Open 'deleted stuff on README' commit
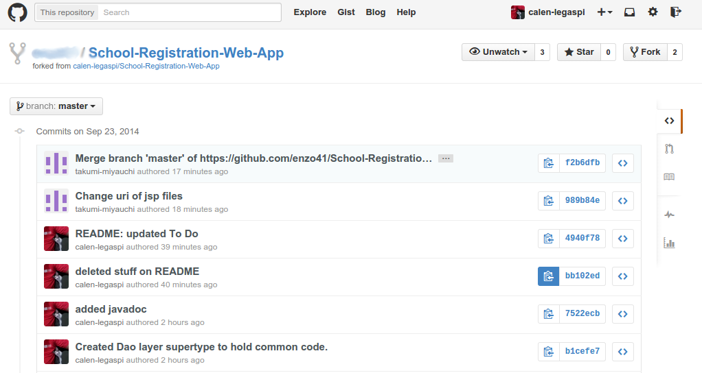Screen dimensions: 702x373 [x=137, y=272]
